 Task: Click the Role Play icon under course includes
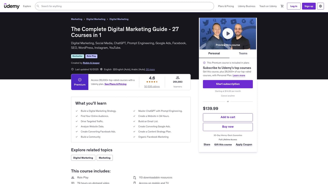click(72, 177)
